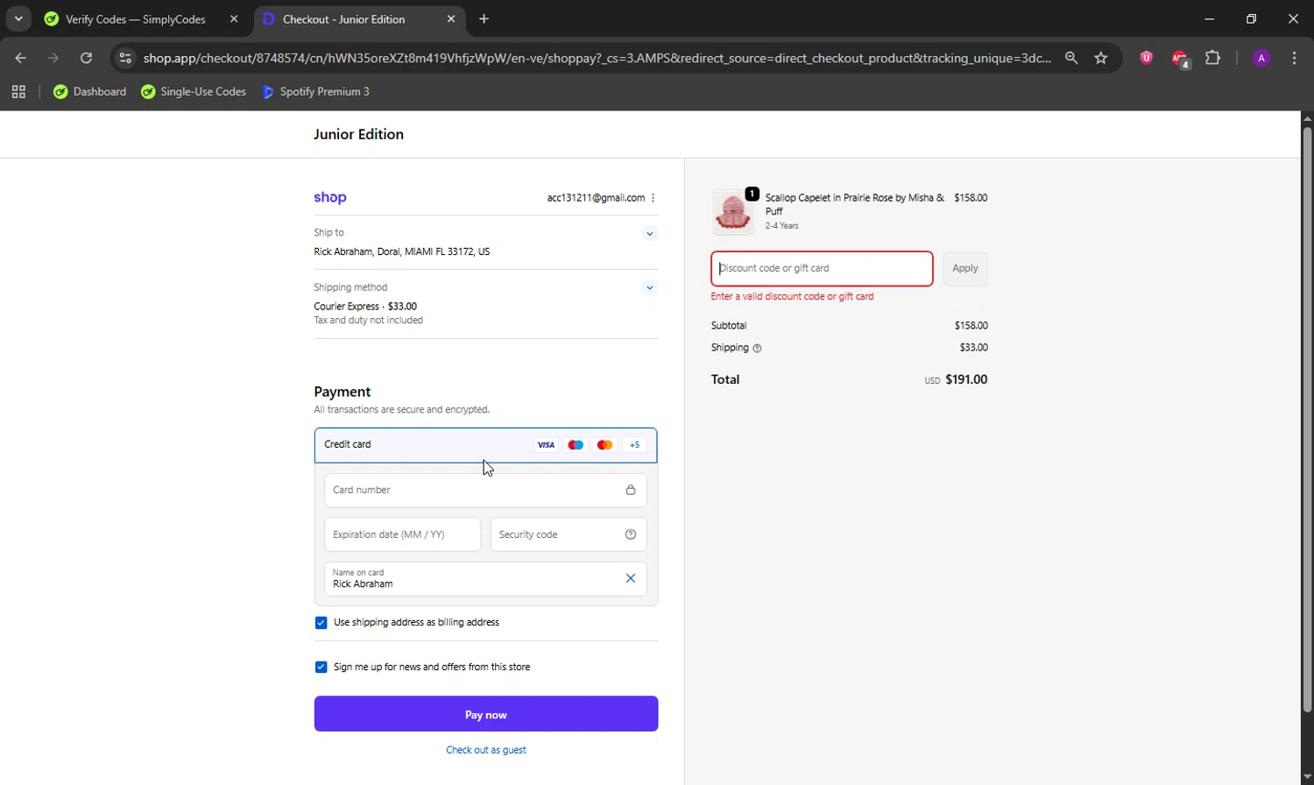
Task: Open the Chrome profile avatar
Action: coord(1261,58)
